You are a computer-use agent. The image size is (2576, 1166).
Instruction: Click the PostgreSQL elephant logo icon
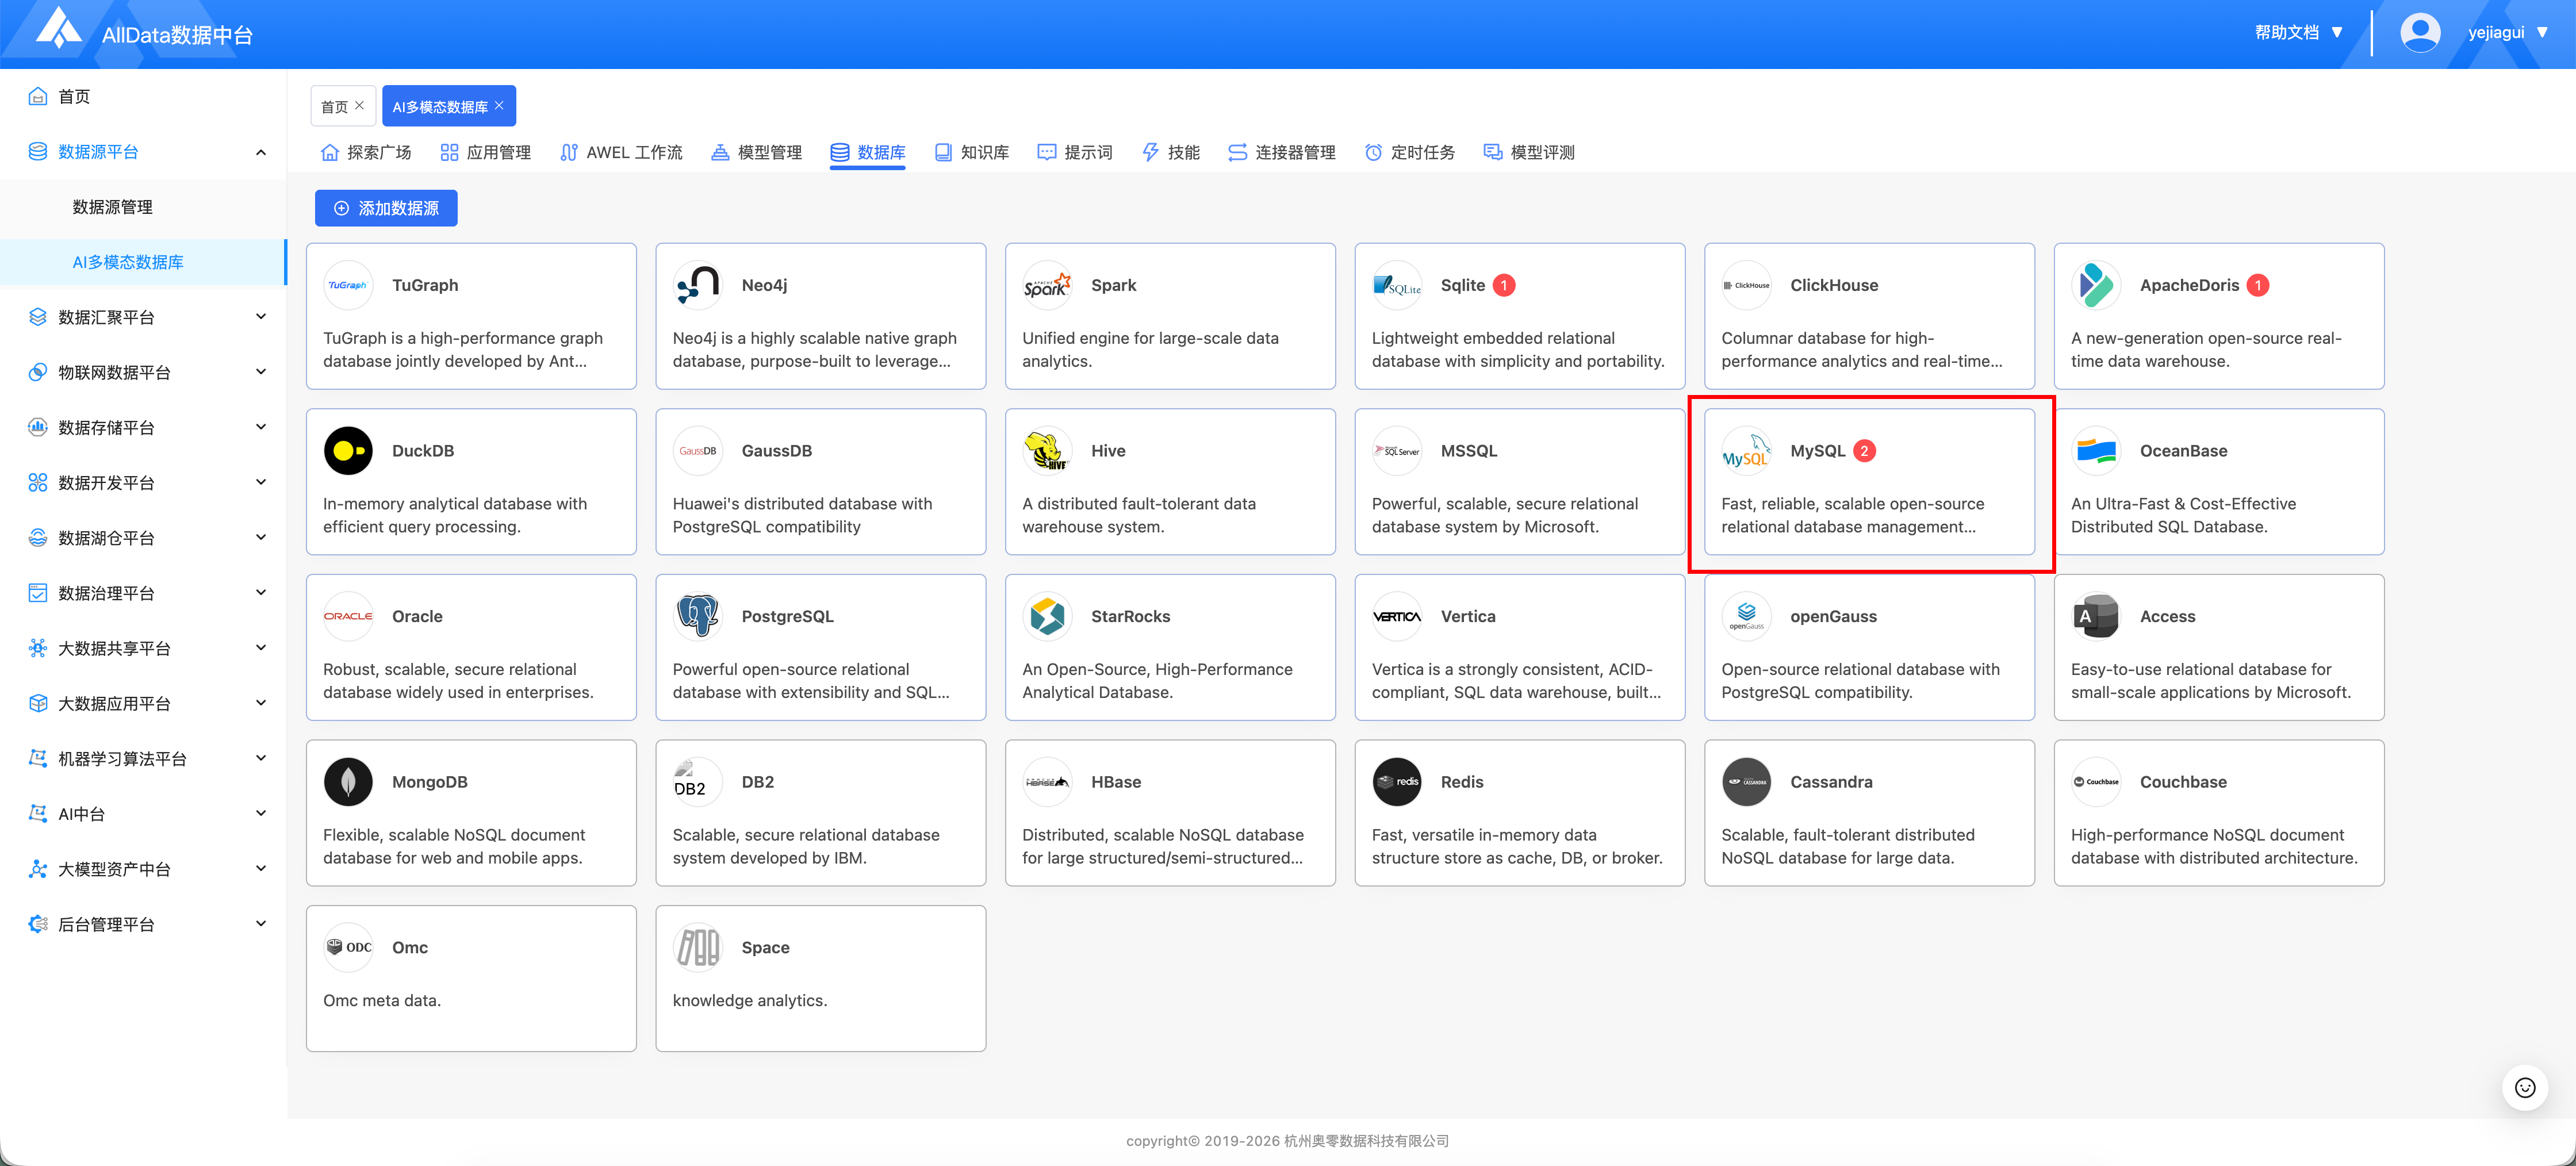coord(698,617)
